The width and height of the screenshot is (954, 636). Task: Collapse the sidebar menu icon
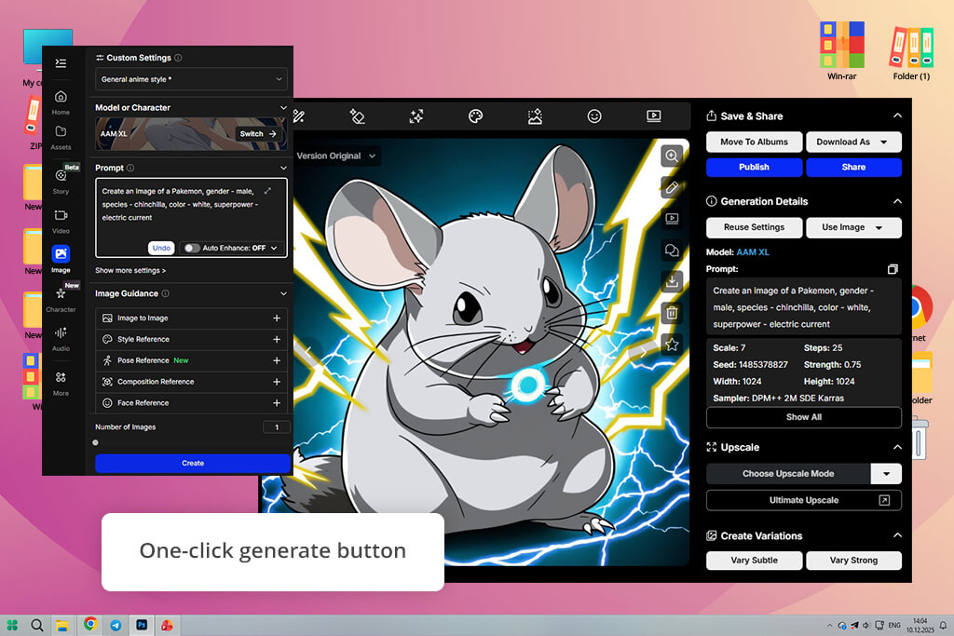[61, 62]
